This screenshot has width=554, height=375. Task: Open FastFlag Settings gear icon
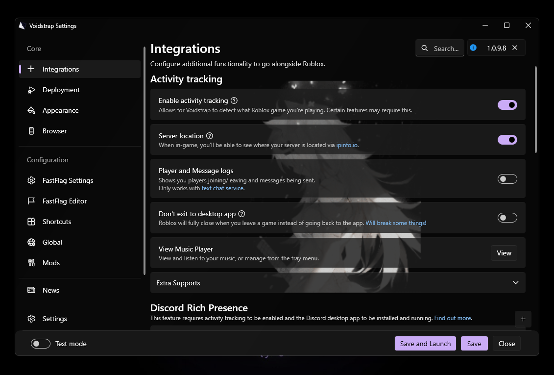tap(31, 180)
